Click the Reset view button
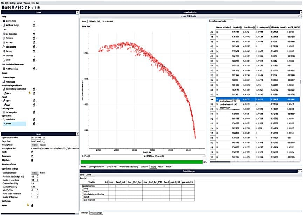 [x=86, y=26]
